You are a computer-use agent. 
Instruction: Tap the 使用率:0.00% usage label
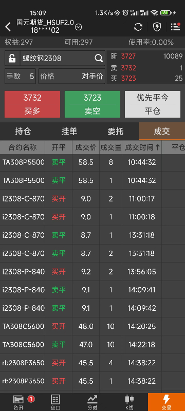(x=151, y=42)
